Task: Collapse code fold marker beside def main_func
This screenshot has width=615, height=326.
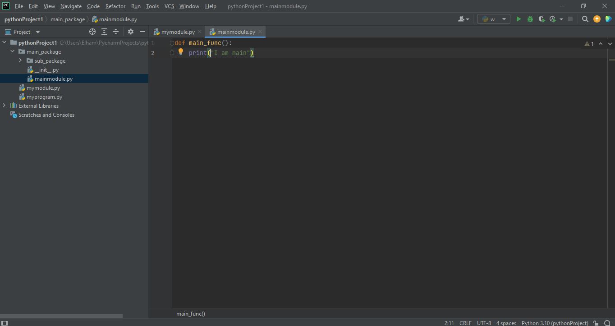Action: (172, 43)
